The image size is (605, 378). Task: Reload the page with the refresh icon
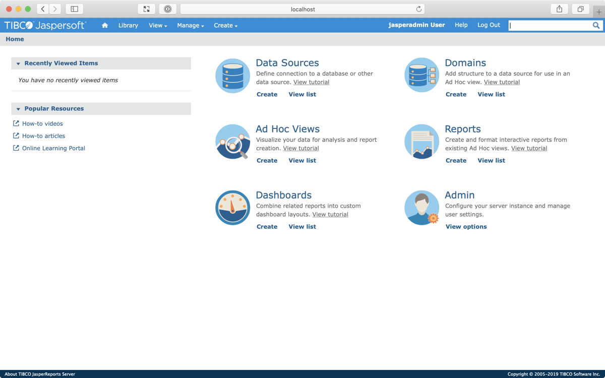click(418, 9)
